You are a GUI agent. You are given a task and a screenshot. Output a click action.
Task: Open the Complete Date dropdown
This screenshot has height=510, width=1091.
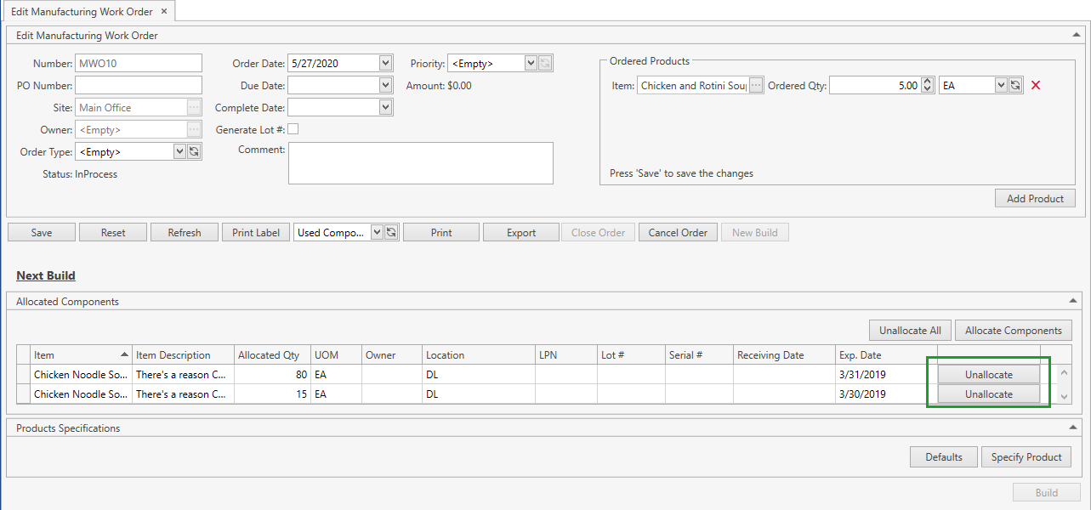click(x=385, y=107)
